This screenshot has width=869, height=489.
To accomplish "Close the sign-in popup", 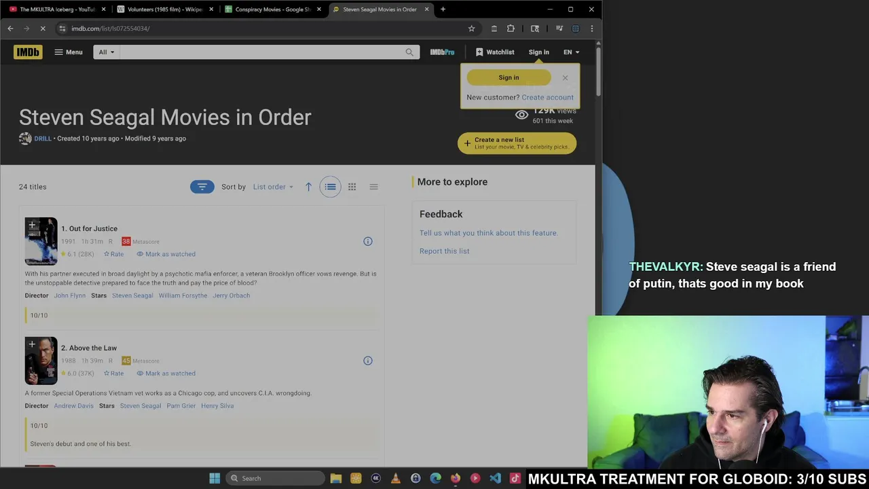I will pos(565,77).
